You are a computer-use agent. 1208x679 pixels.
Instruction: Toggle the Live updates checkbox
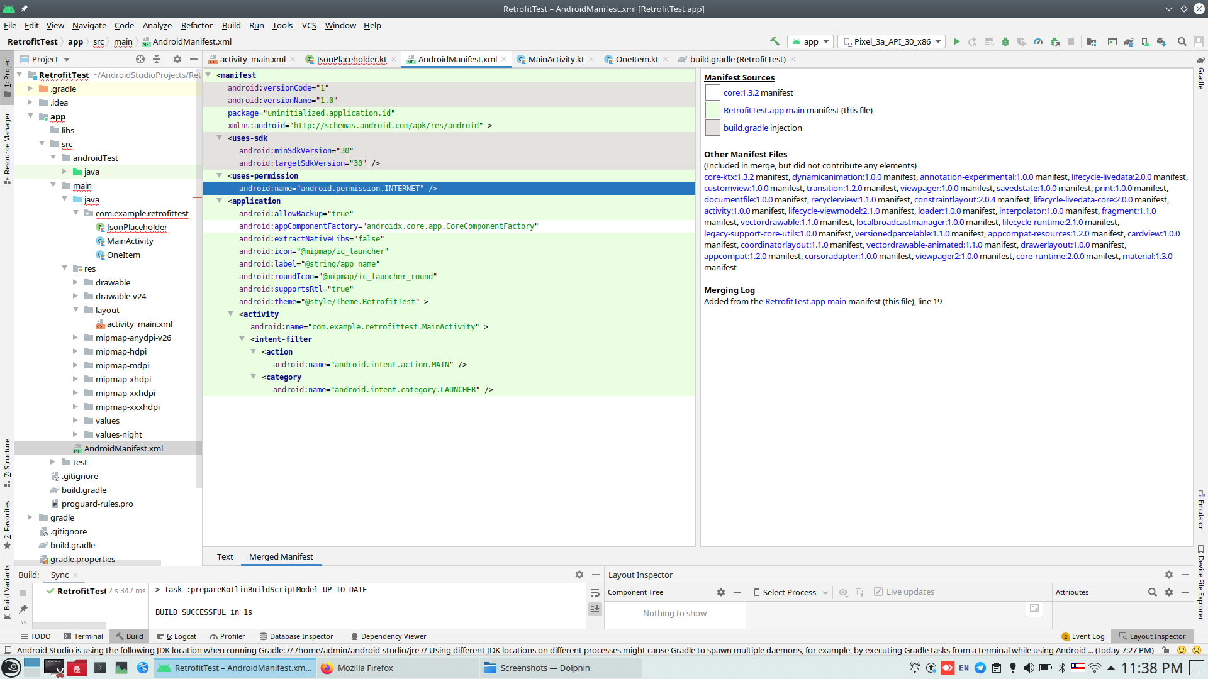[878, 592]
